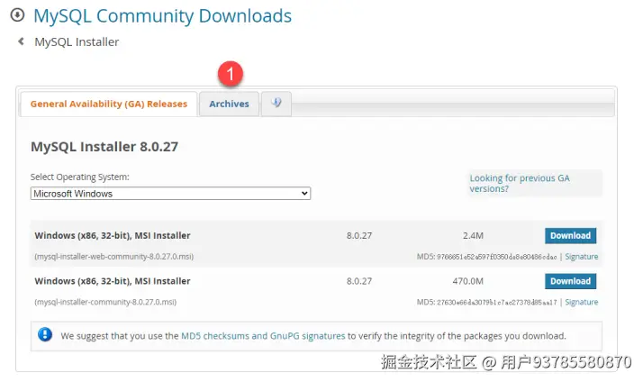Open the Select Operating System dropdown
The width and height of the screenshot is (643, 382).
click(170, 194)
